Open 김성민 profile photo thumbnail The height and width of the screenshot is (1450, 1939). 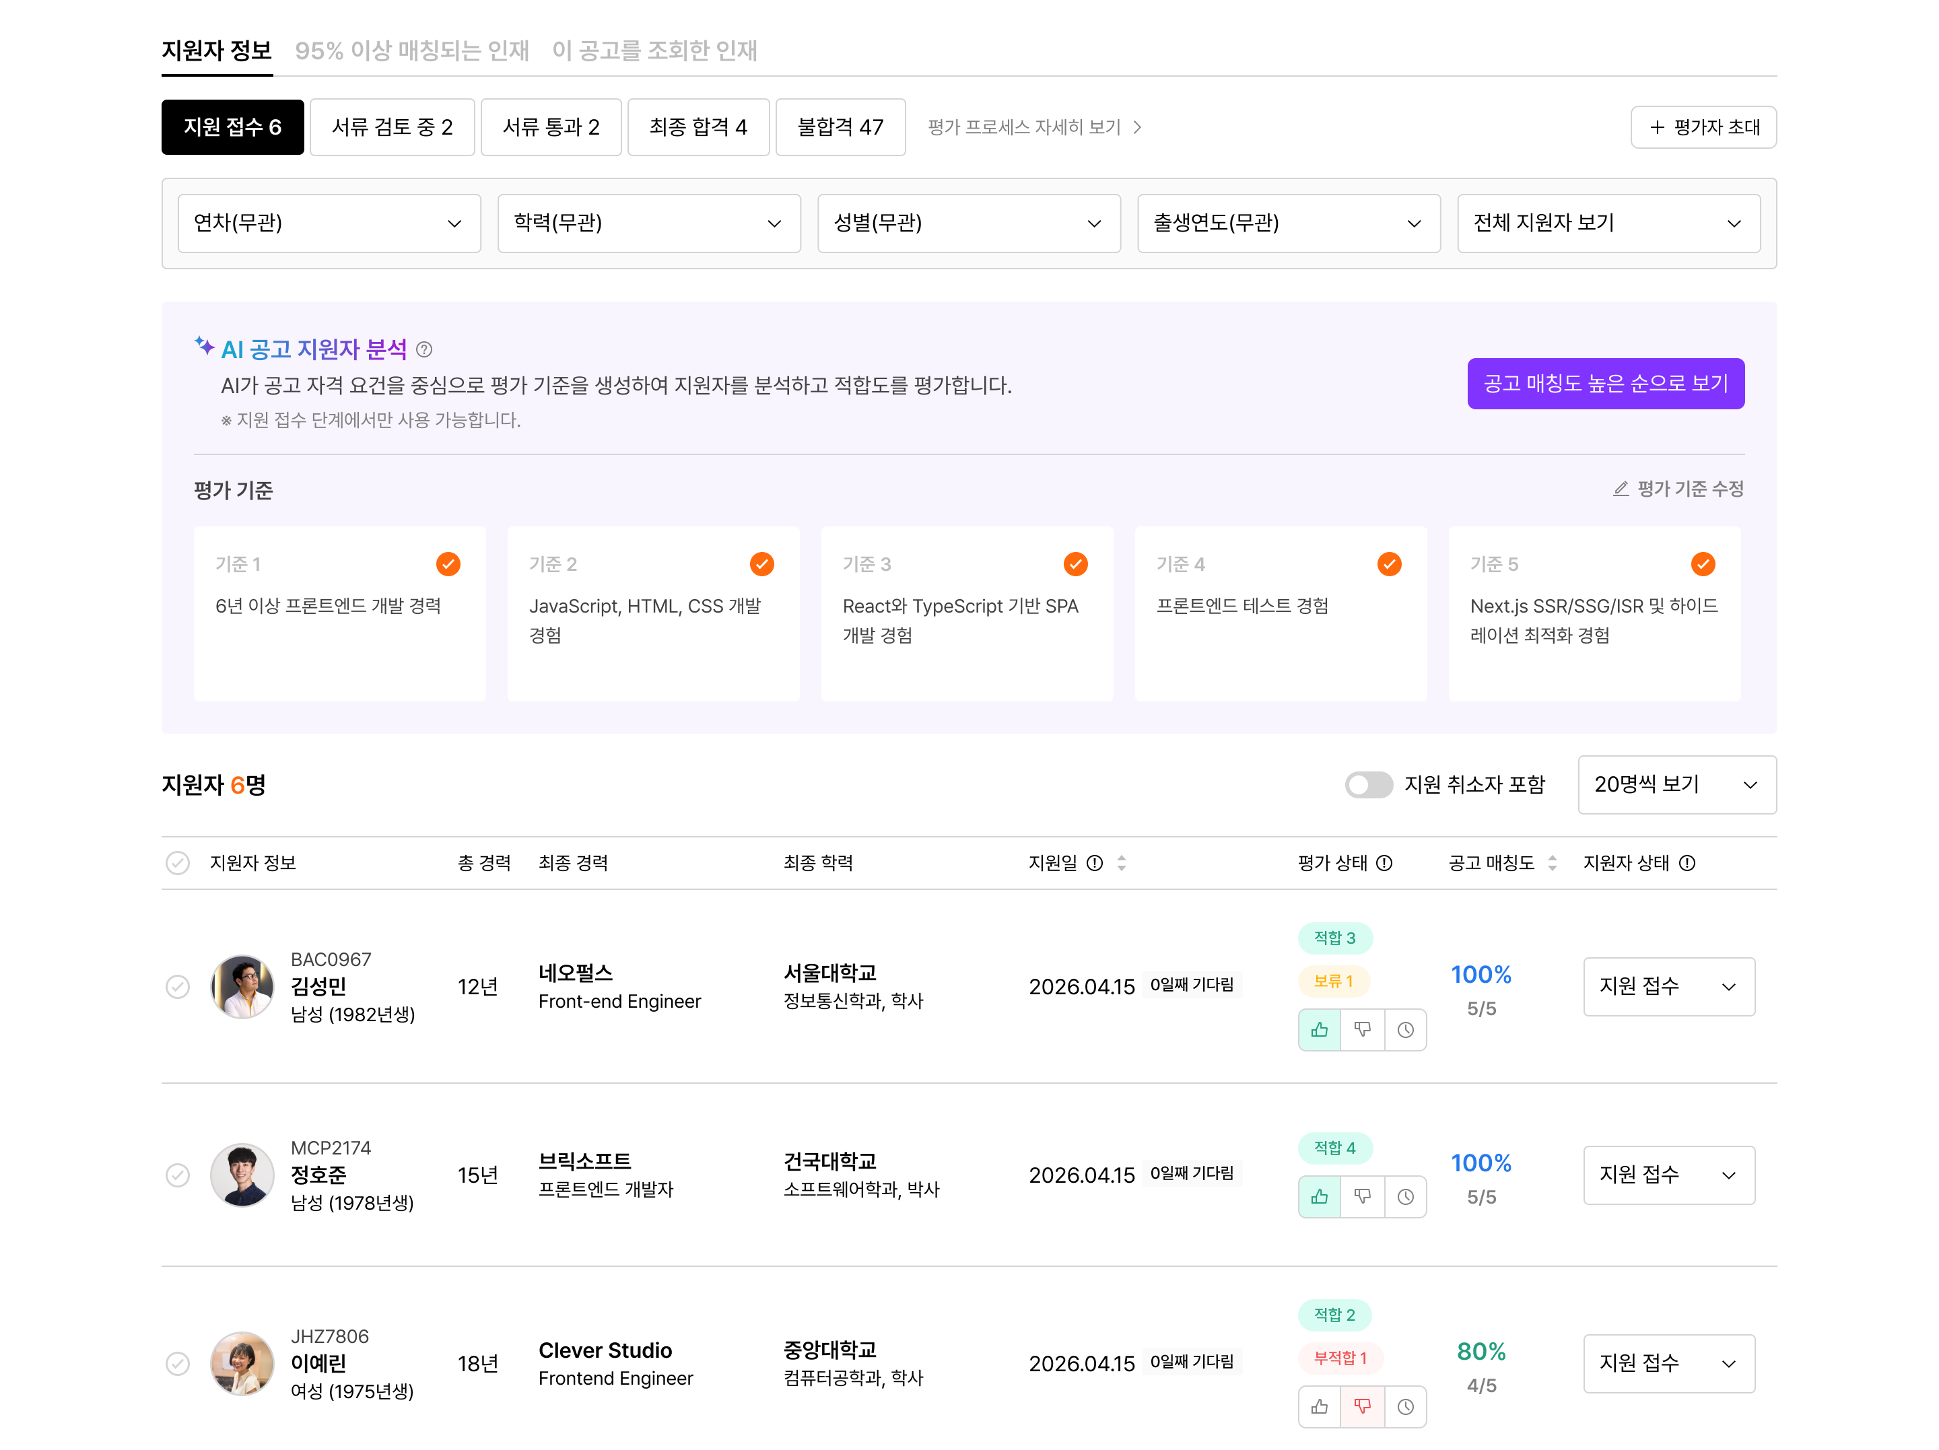coord(243,987)
